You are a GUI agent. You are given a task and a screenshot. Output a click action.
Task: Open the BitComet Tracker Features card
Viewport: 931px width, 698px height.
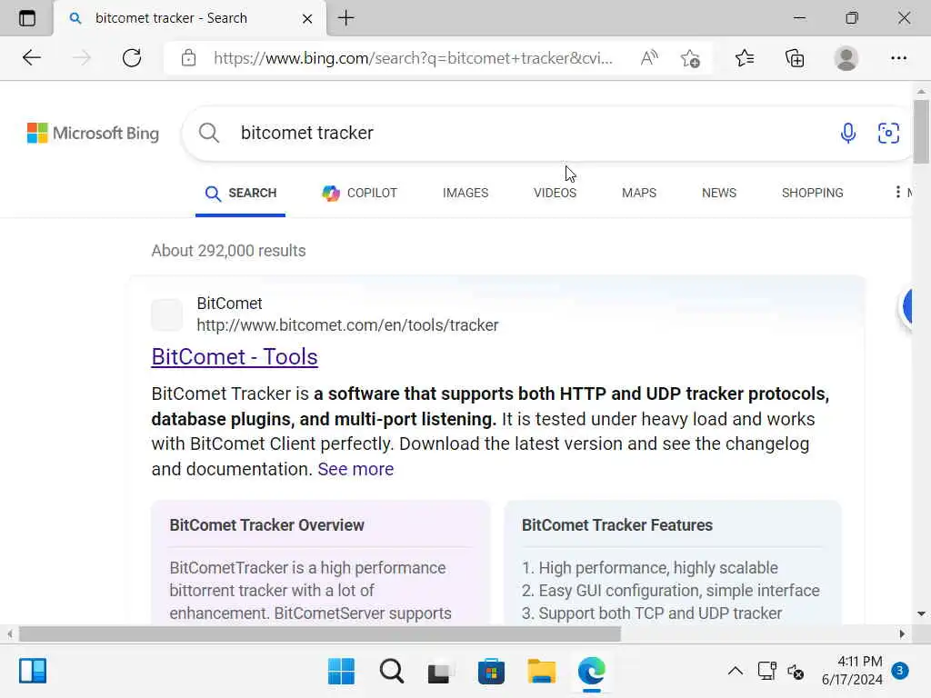point(672,562)
